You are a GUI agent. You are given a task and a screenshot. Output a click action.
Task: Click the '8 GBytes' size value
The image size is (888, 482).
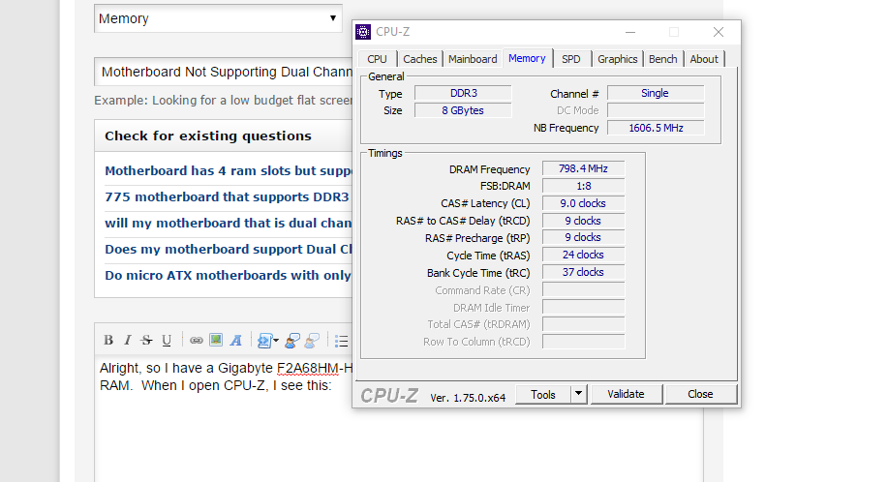463,110
